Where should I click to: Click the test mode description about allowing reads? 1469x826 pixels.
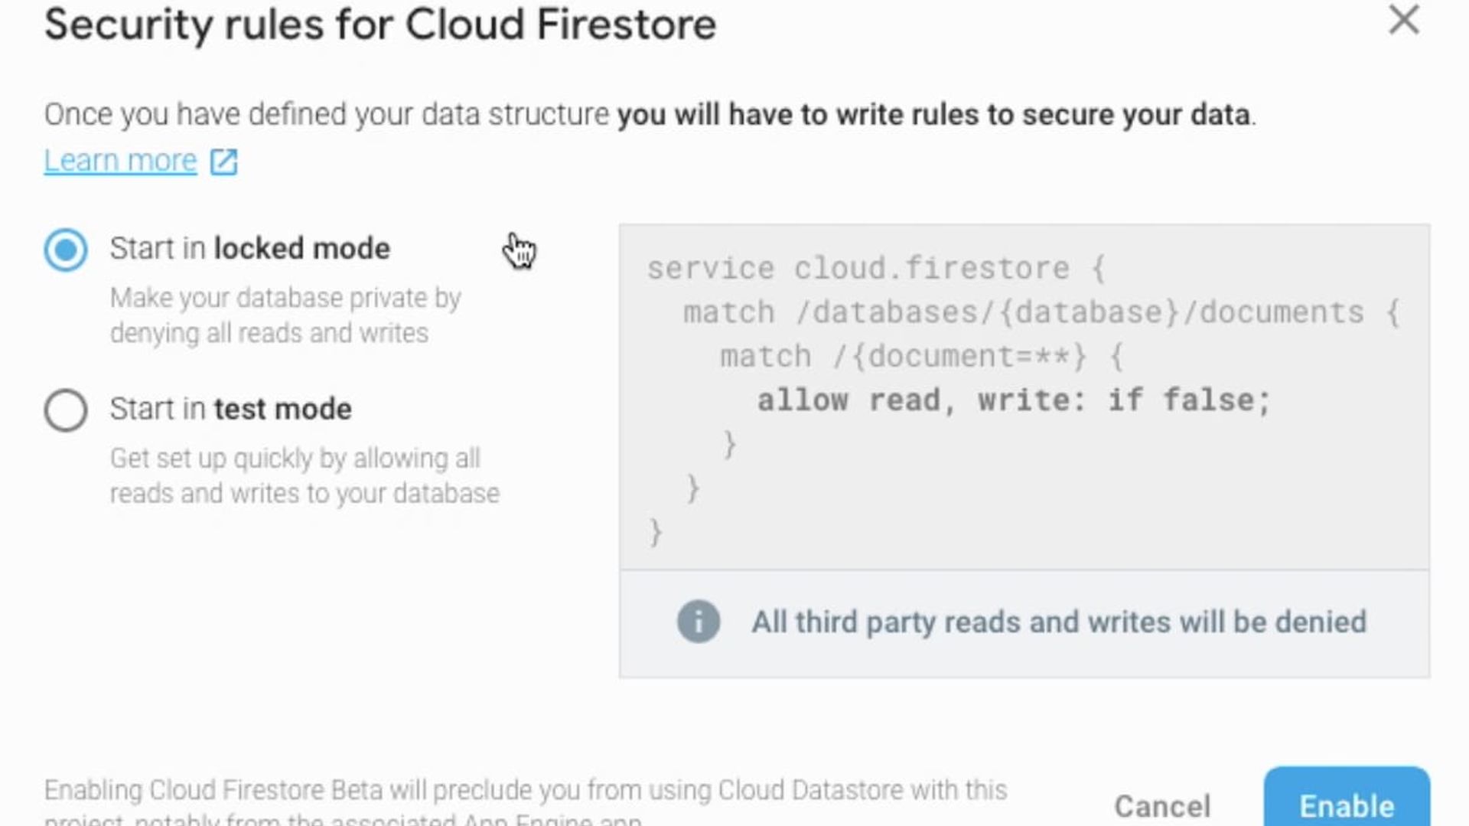304,475
